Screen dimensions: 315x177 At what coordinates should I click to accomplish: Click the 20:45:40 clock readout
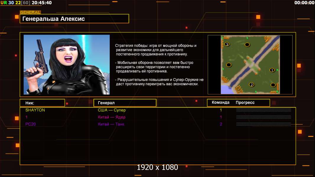click(42, 3)
